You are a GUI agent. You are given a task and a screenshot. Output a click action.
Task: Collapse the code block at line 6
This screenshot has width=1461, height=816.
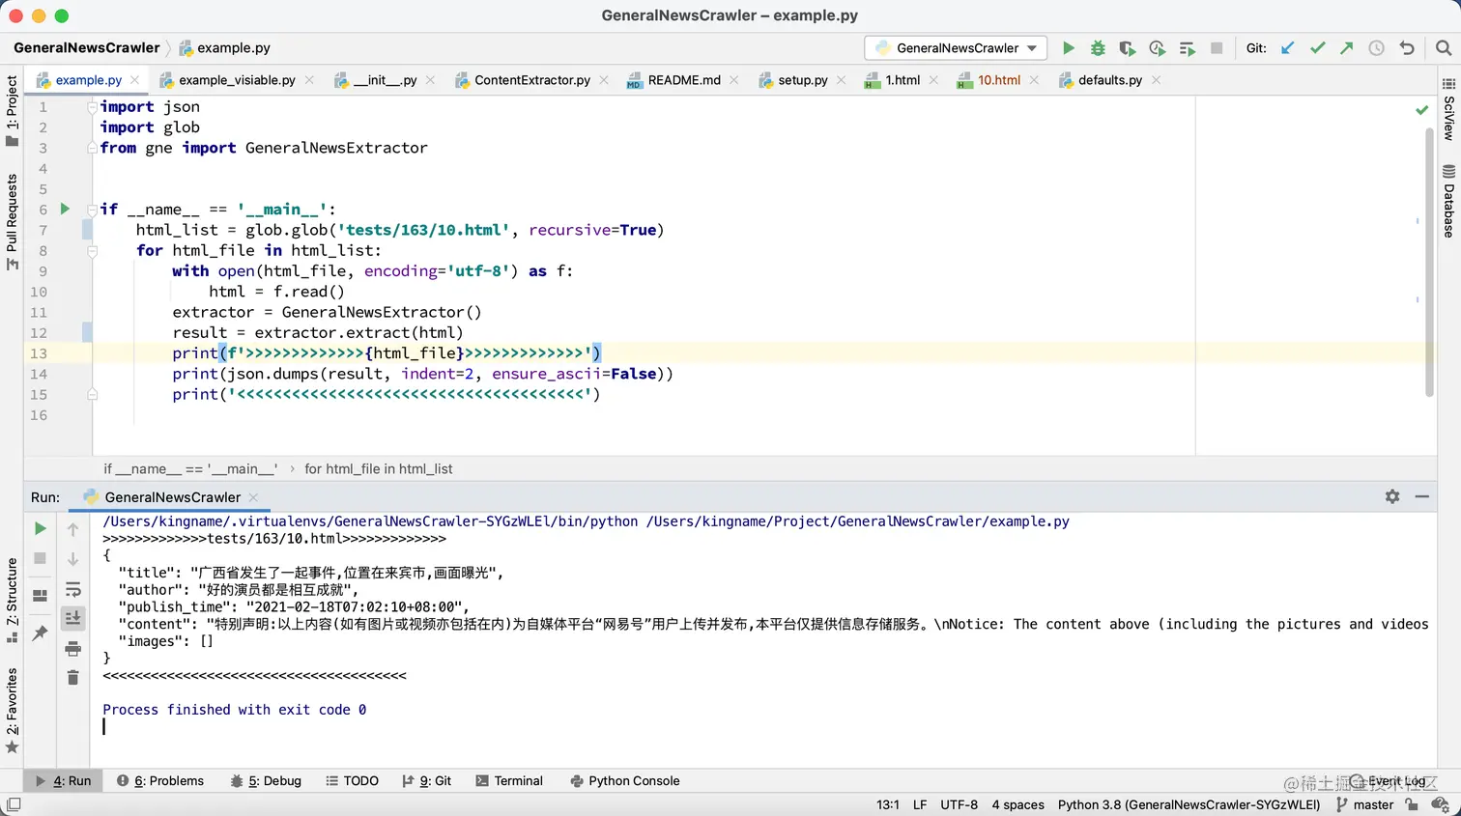click(x=92, y=209)
